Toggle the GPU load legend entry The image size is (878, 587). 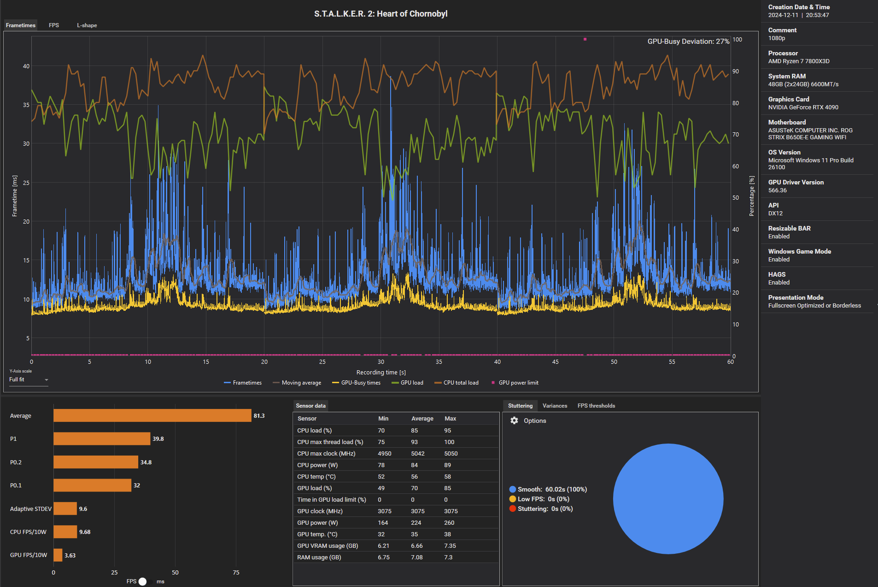[x=407, y=383]
